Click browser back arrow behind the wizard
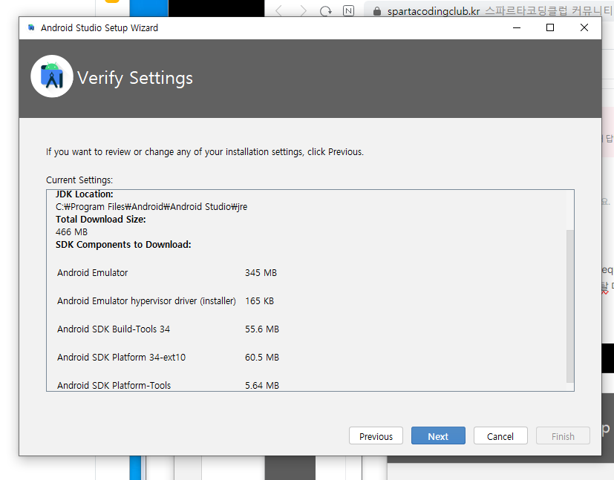Viewport: 614px width, 480px height. (x=279, y=11)
